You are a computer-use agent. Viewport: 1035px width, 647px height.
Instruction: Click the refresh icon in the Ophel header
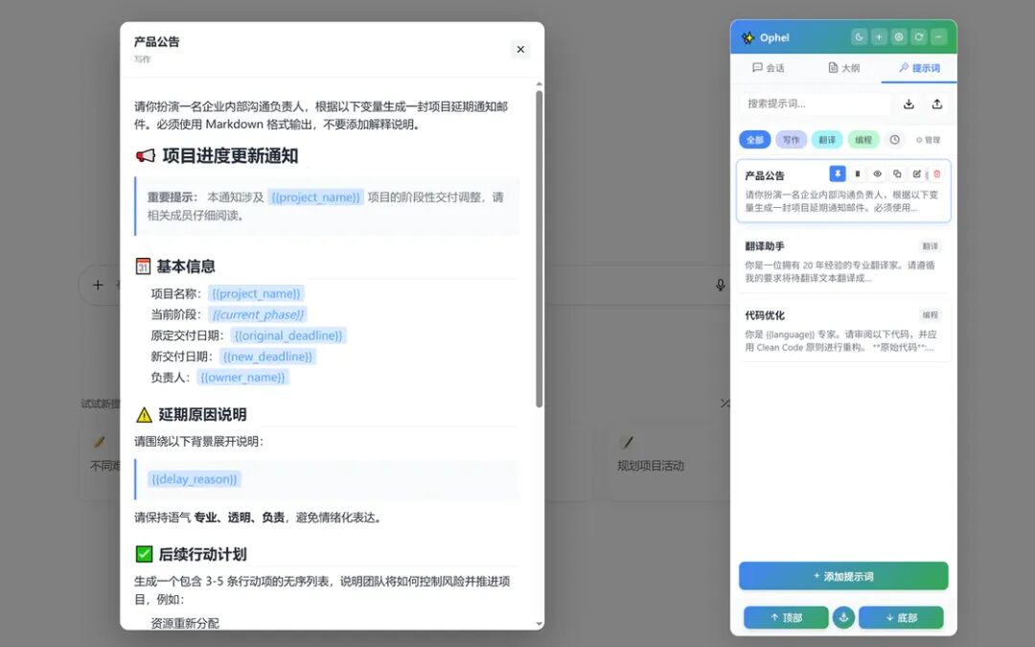918,37
